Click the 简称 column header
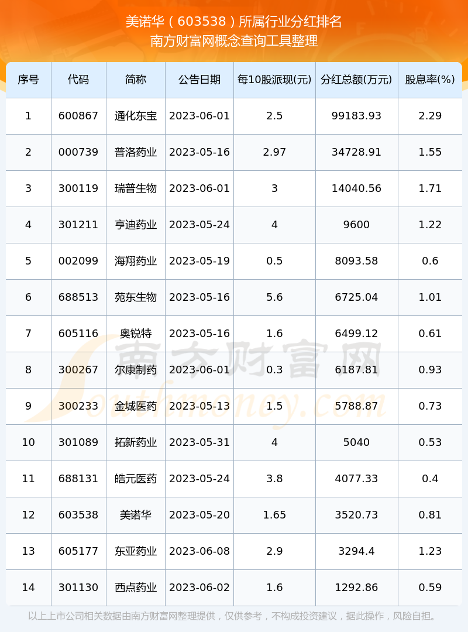Screen dimensions: 468x632 [136, 80]
